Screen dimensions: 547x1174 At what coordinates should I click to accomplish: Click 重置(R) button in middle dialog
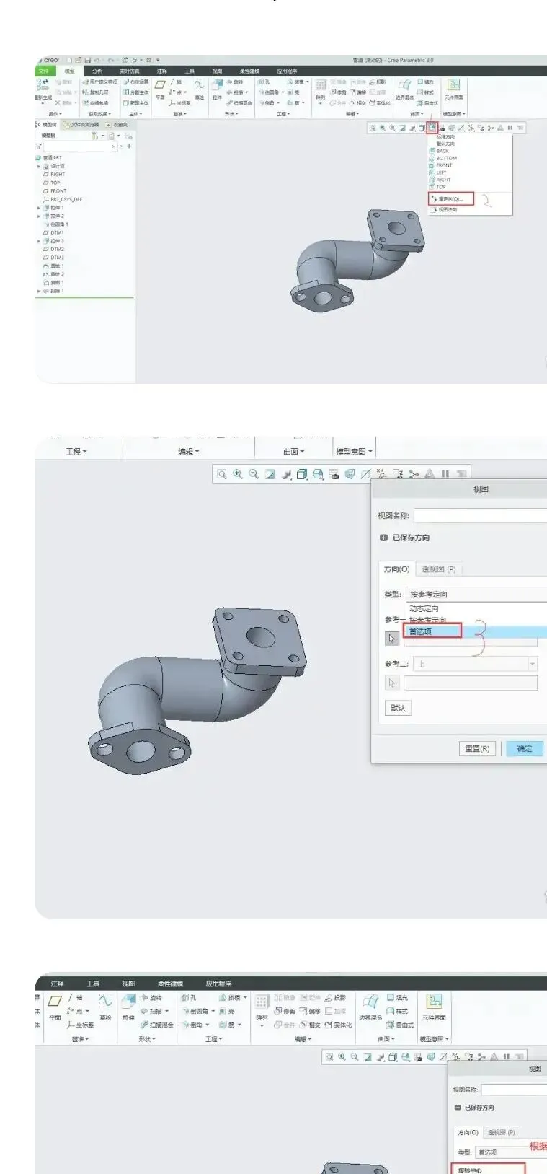click(x=477, y=748)
